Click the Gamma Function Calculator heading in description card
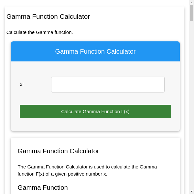194x194 pixels. 58,151
